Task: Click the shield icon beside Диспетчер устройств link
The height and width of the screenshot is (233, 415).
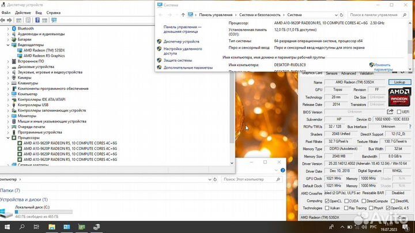Action: (x=159, y=42)
